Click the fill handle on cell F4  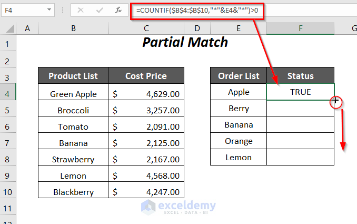coord(334,100)
